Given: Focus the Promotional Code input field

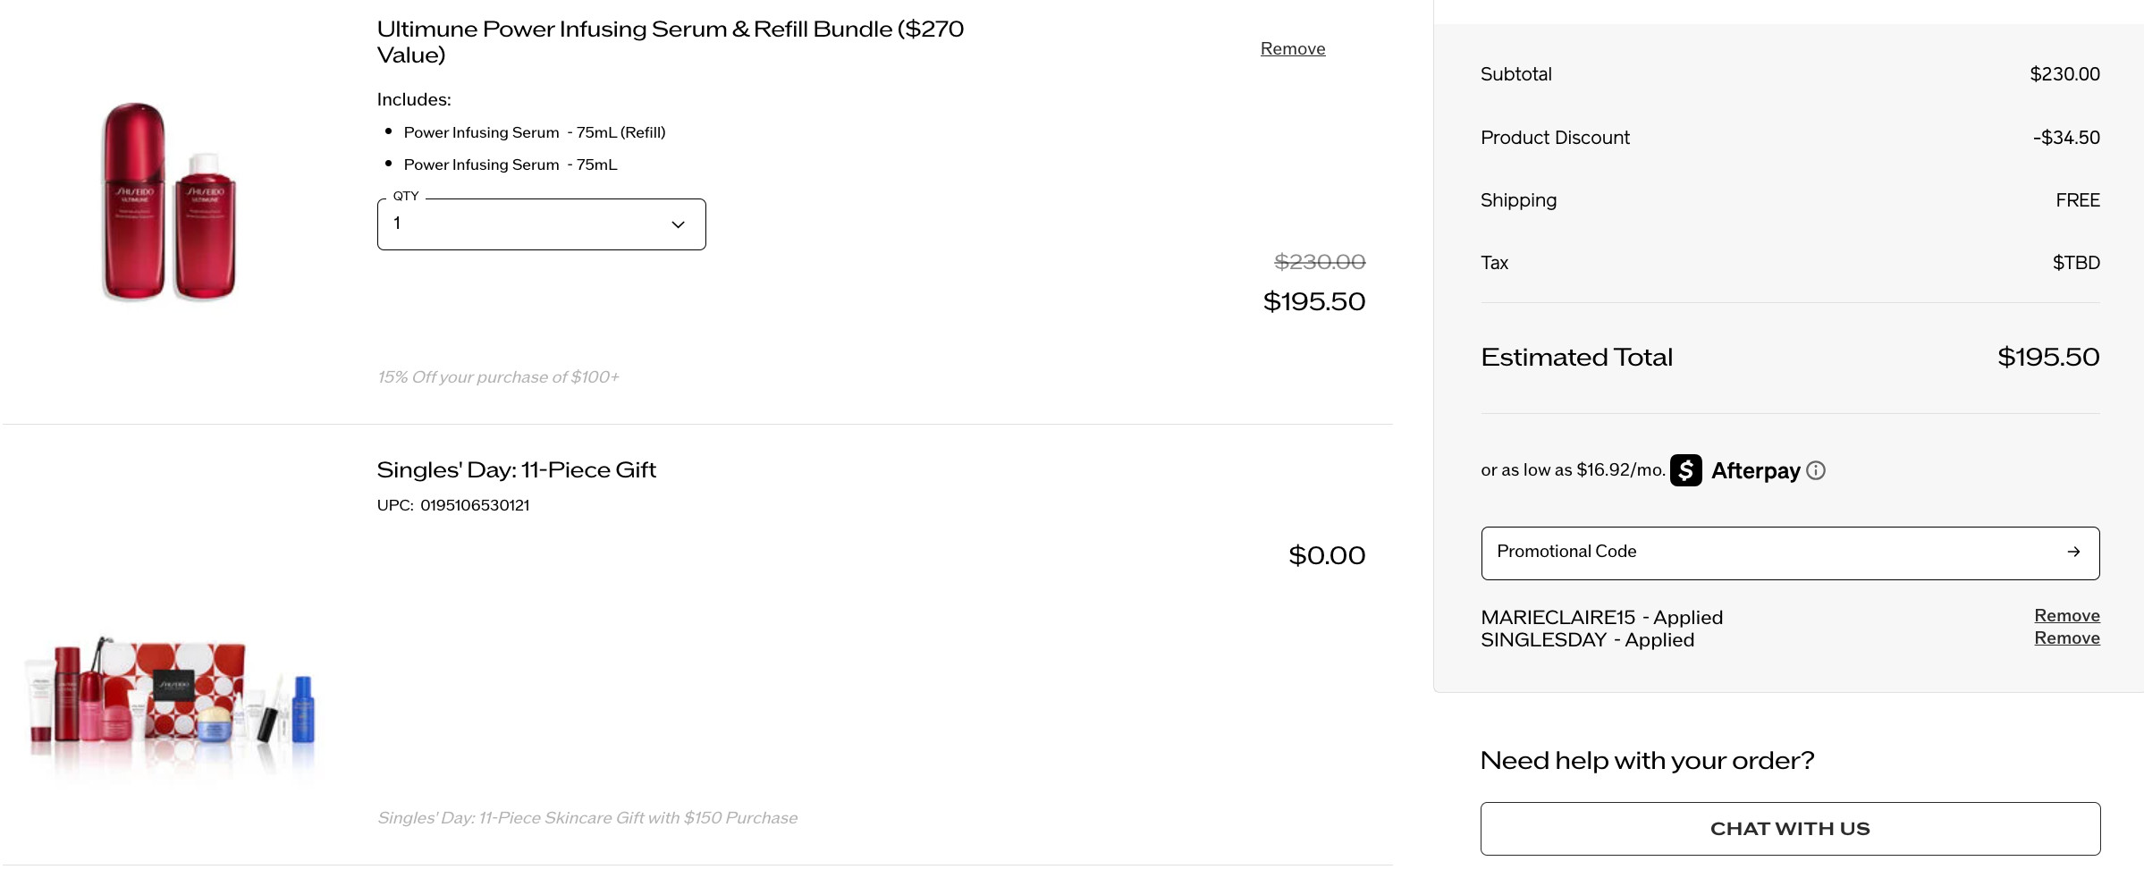Looking at the screenshot, I should coord(1770,553).
